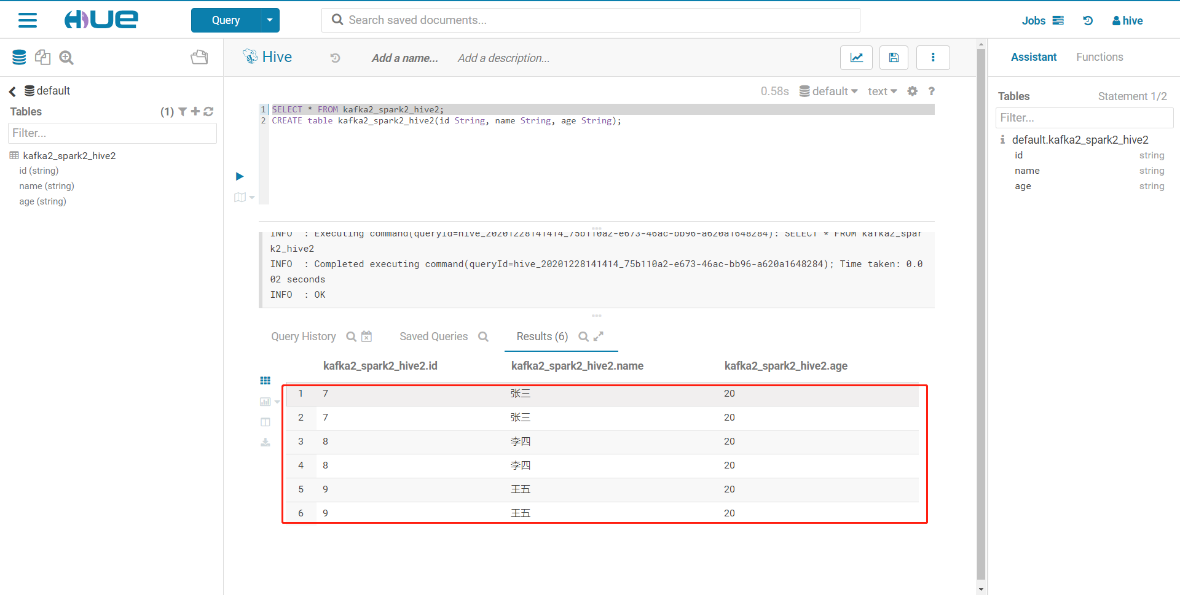This screenshot has width=1180, height=595.
Task: Open the chart presentation mode button
Action: [856, 58]
